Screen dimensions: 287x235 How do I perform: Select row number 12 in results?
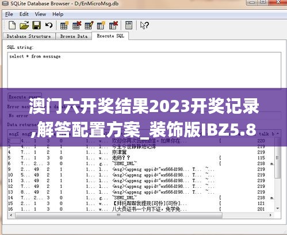[10, 186]
